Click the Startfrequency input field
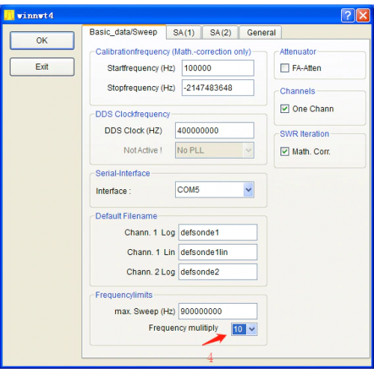The image size is (374, 374). [218, 68]
